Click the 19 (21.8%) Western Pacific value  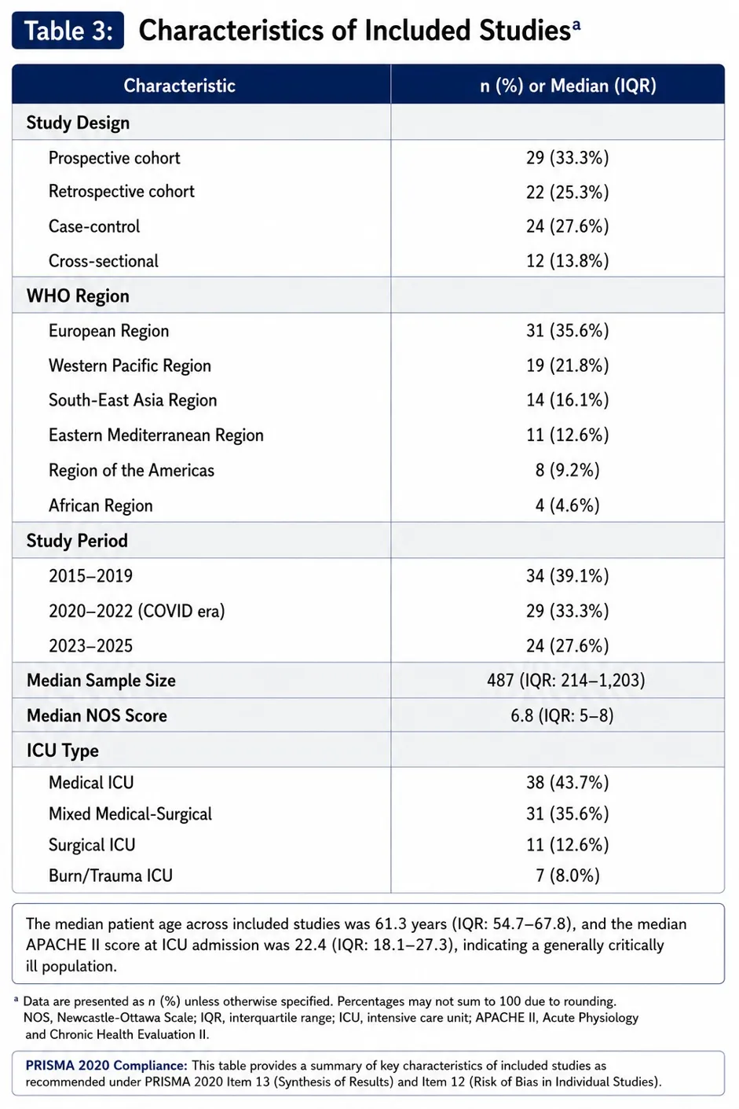pyautogui.click(x=567, y=365)
